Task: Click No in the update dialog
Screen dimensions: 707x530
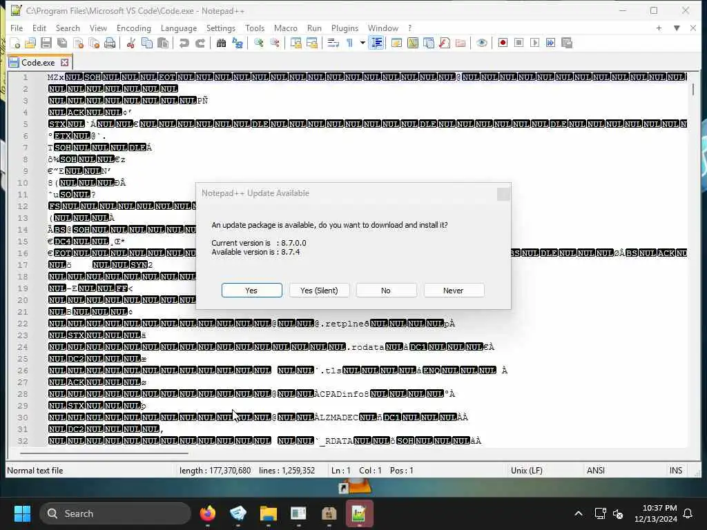Action: (386, 291)
